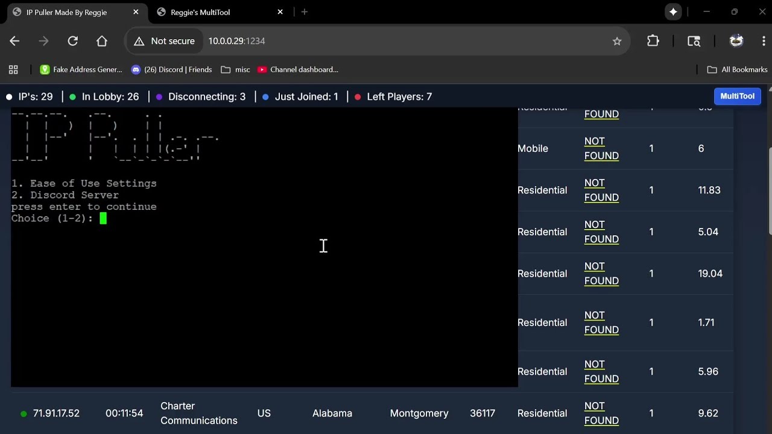Open the Fake Address Generator bookmark
This screenshot has height=434, width=772.
[81, 69]
